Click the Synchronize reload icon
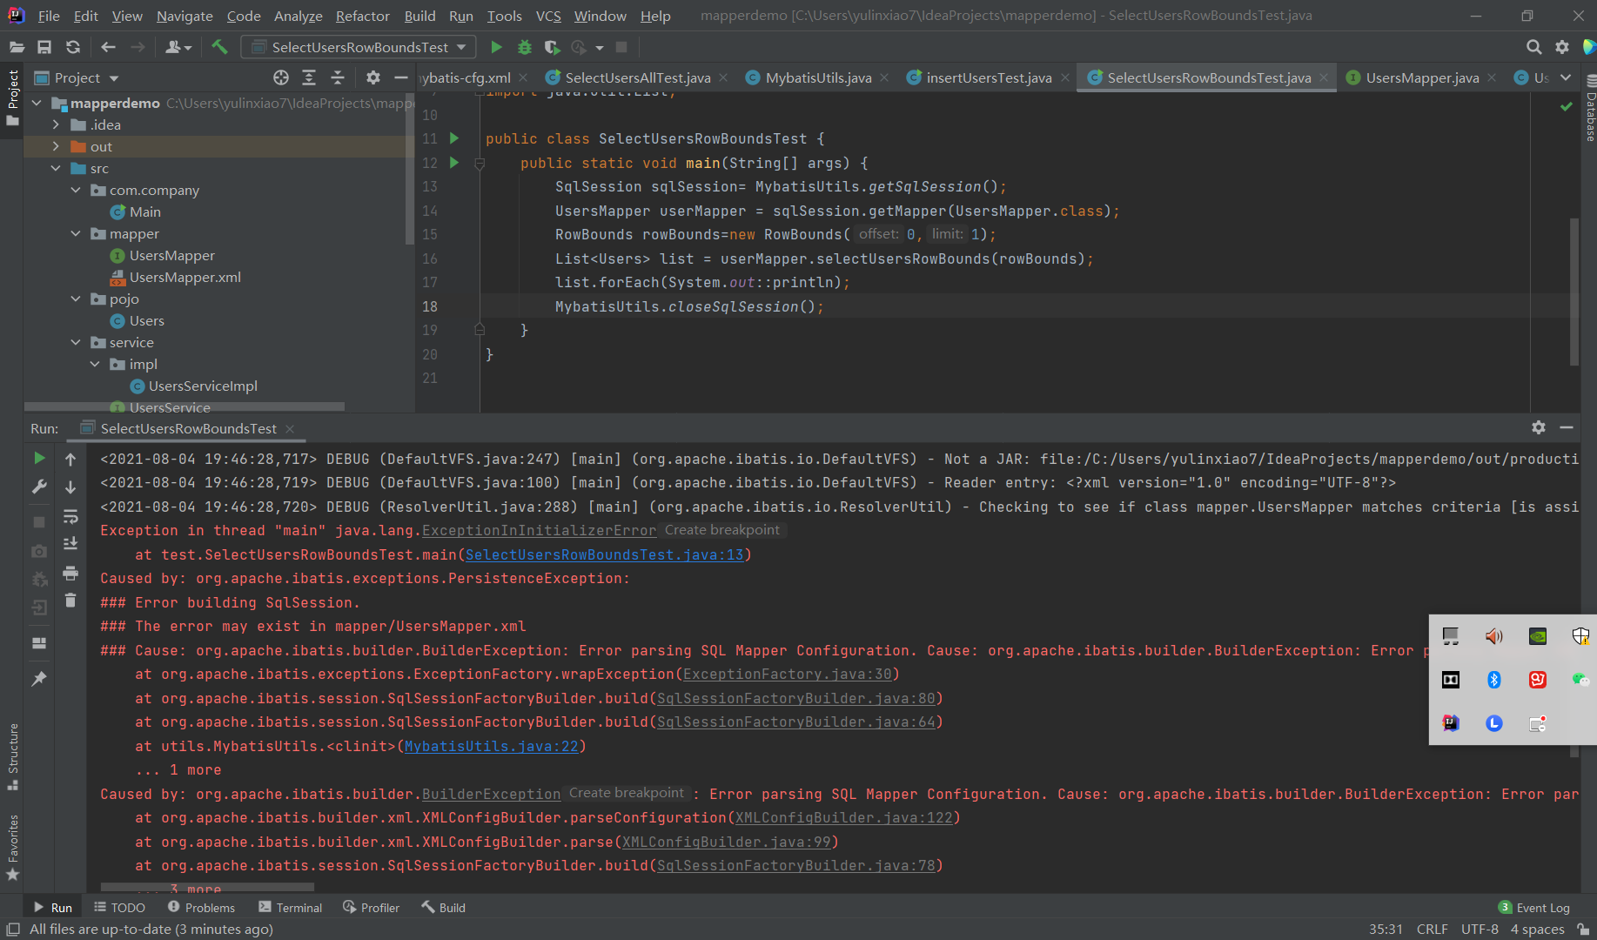Viewport: 1597px width, 940px height. [x=73, y=47]
